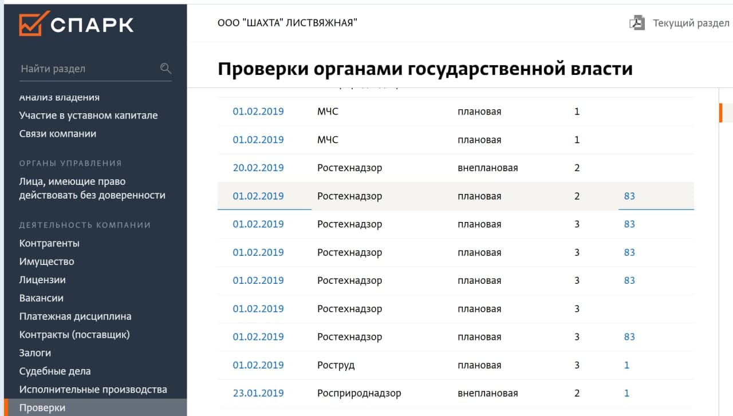733x416 pixels.
Task: Click the PDF export icon
Action: tap(637, 23)
